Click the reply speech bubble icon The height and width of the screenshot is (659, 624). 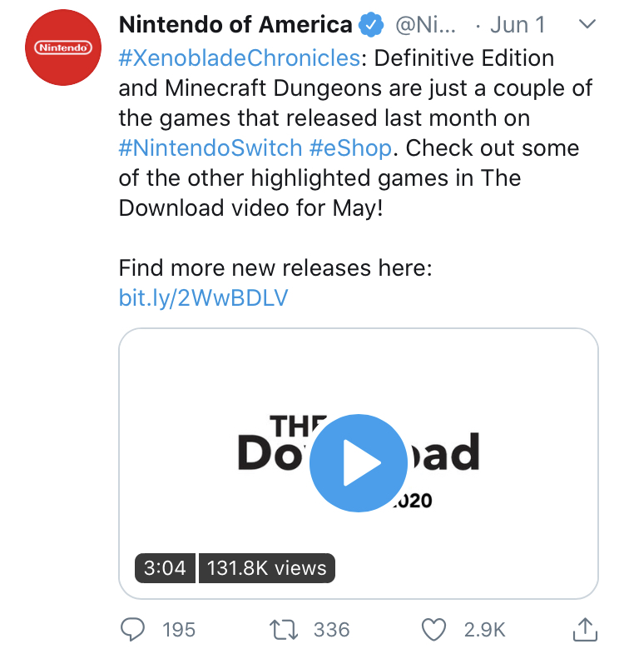[x=132, y=629]
